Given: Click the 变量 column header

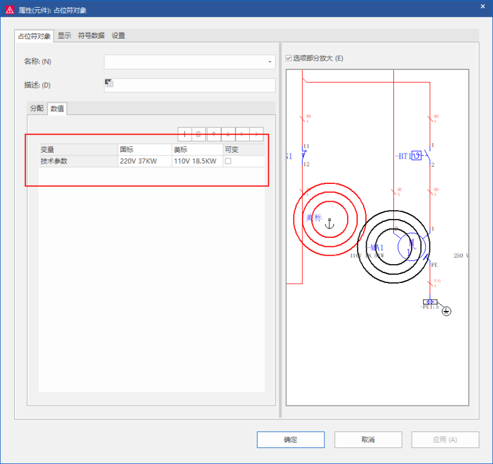Looking at the screenshot, I should [78, 150].
